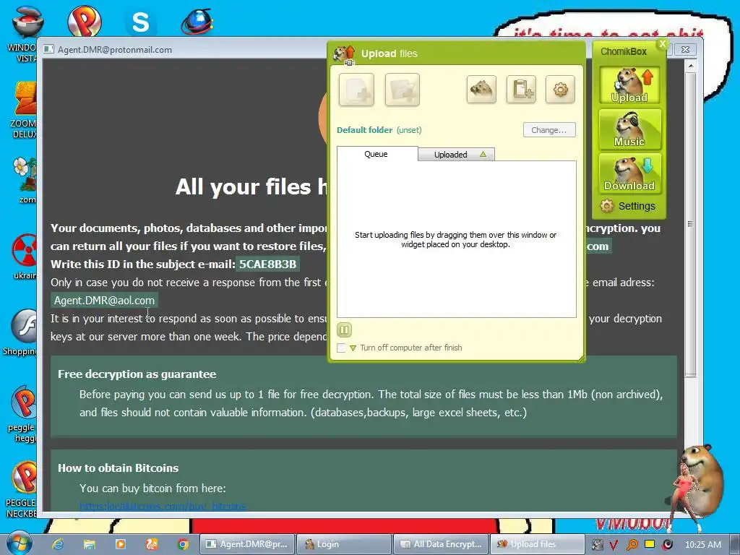Open the localbitcoins buy bitcoins link

pos(163,506)
